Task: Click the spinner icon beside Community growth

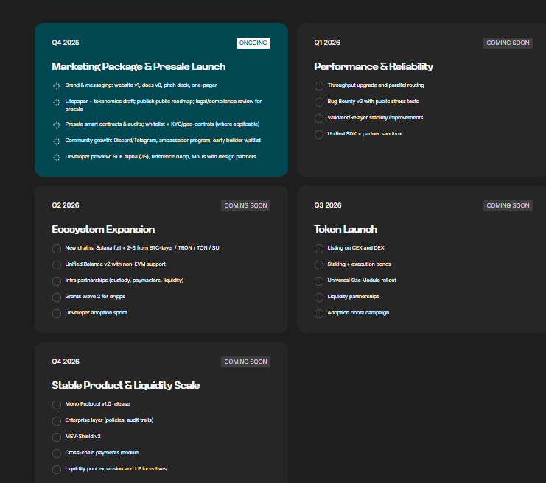Action: (57, 141)
